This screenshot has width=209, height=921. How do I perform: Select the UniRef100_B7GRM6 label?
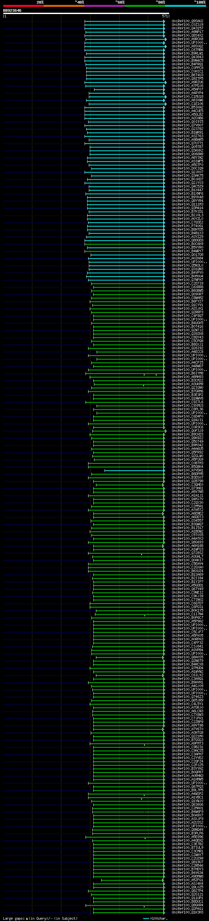(187, 391)
